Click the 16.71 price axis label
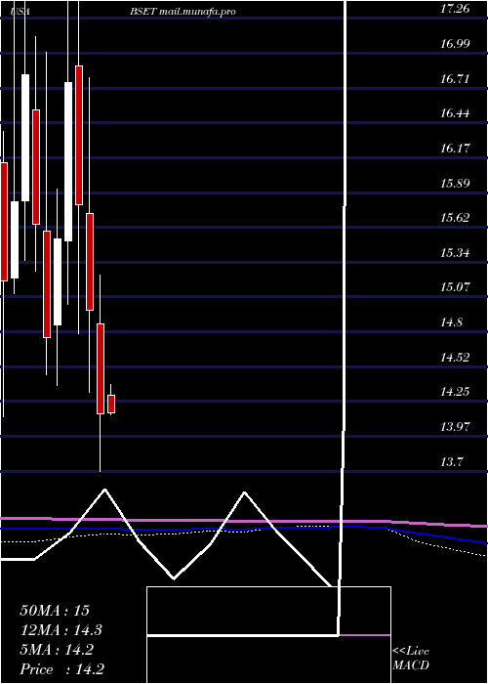 point(455,79)
